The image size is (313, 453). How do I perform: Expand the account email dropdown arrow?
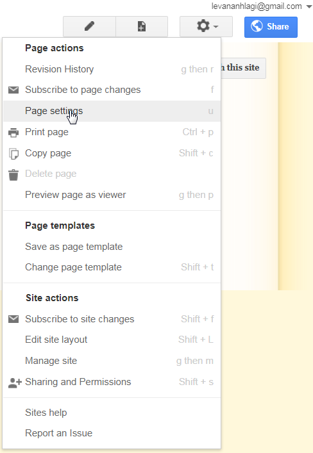[x=309, y=6]
